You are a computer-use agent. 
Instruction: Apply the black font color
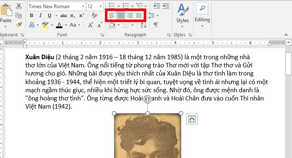[59, 25]
